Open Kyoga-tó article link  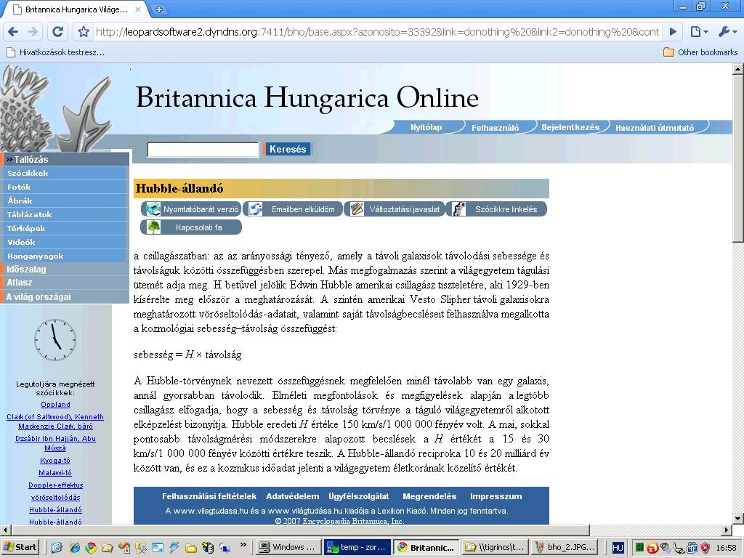click(55, 460)
